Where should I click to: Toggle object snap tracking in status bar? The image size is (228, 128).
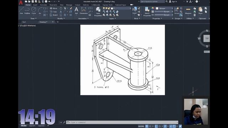(171, 126)
